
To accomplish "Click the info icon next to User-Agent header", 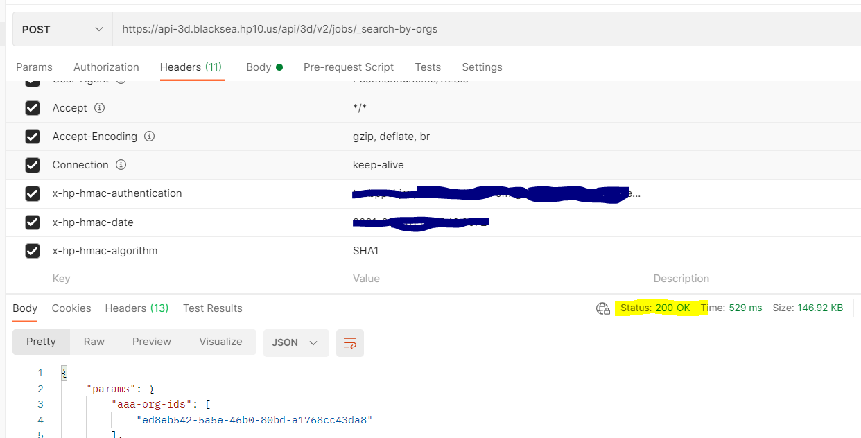I will 120,80.
